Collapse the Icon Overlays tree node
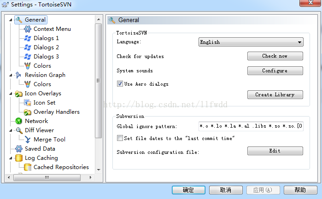The image size is (322, 199). coord(11,94)
